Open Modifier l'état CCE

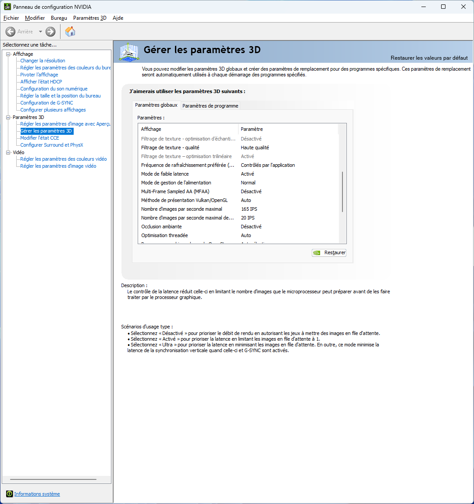click(39, 138)
